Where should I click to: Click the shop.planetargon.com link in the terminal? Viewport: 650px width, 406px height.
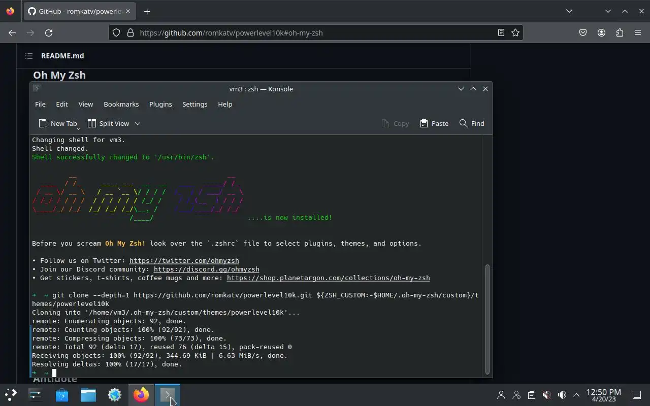pyautogui.click(x=329, y=278)
